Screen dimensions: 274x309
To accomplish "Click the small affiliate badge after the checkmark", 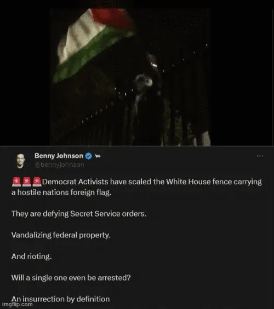I will pyautogui.click(x=98, y=156).
